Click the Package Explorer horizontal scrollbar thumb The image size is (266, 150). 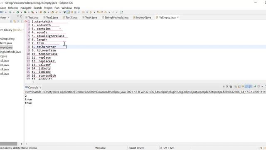[x=8, y=144]
